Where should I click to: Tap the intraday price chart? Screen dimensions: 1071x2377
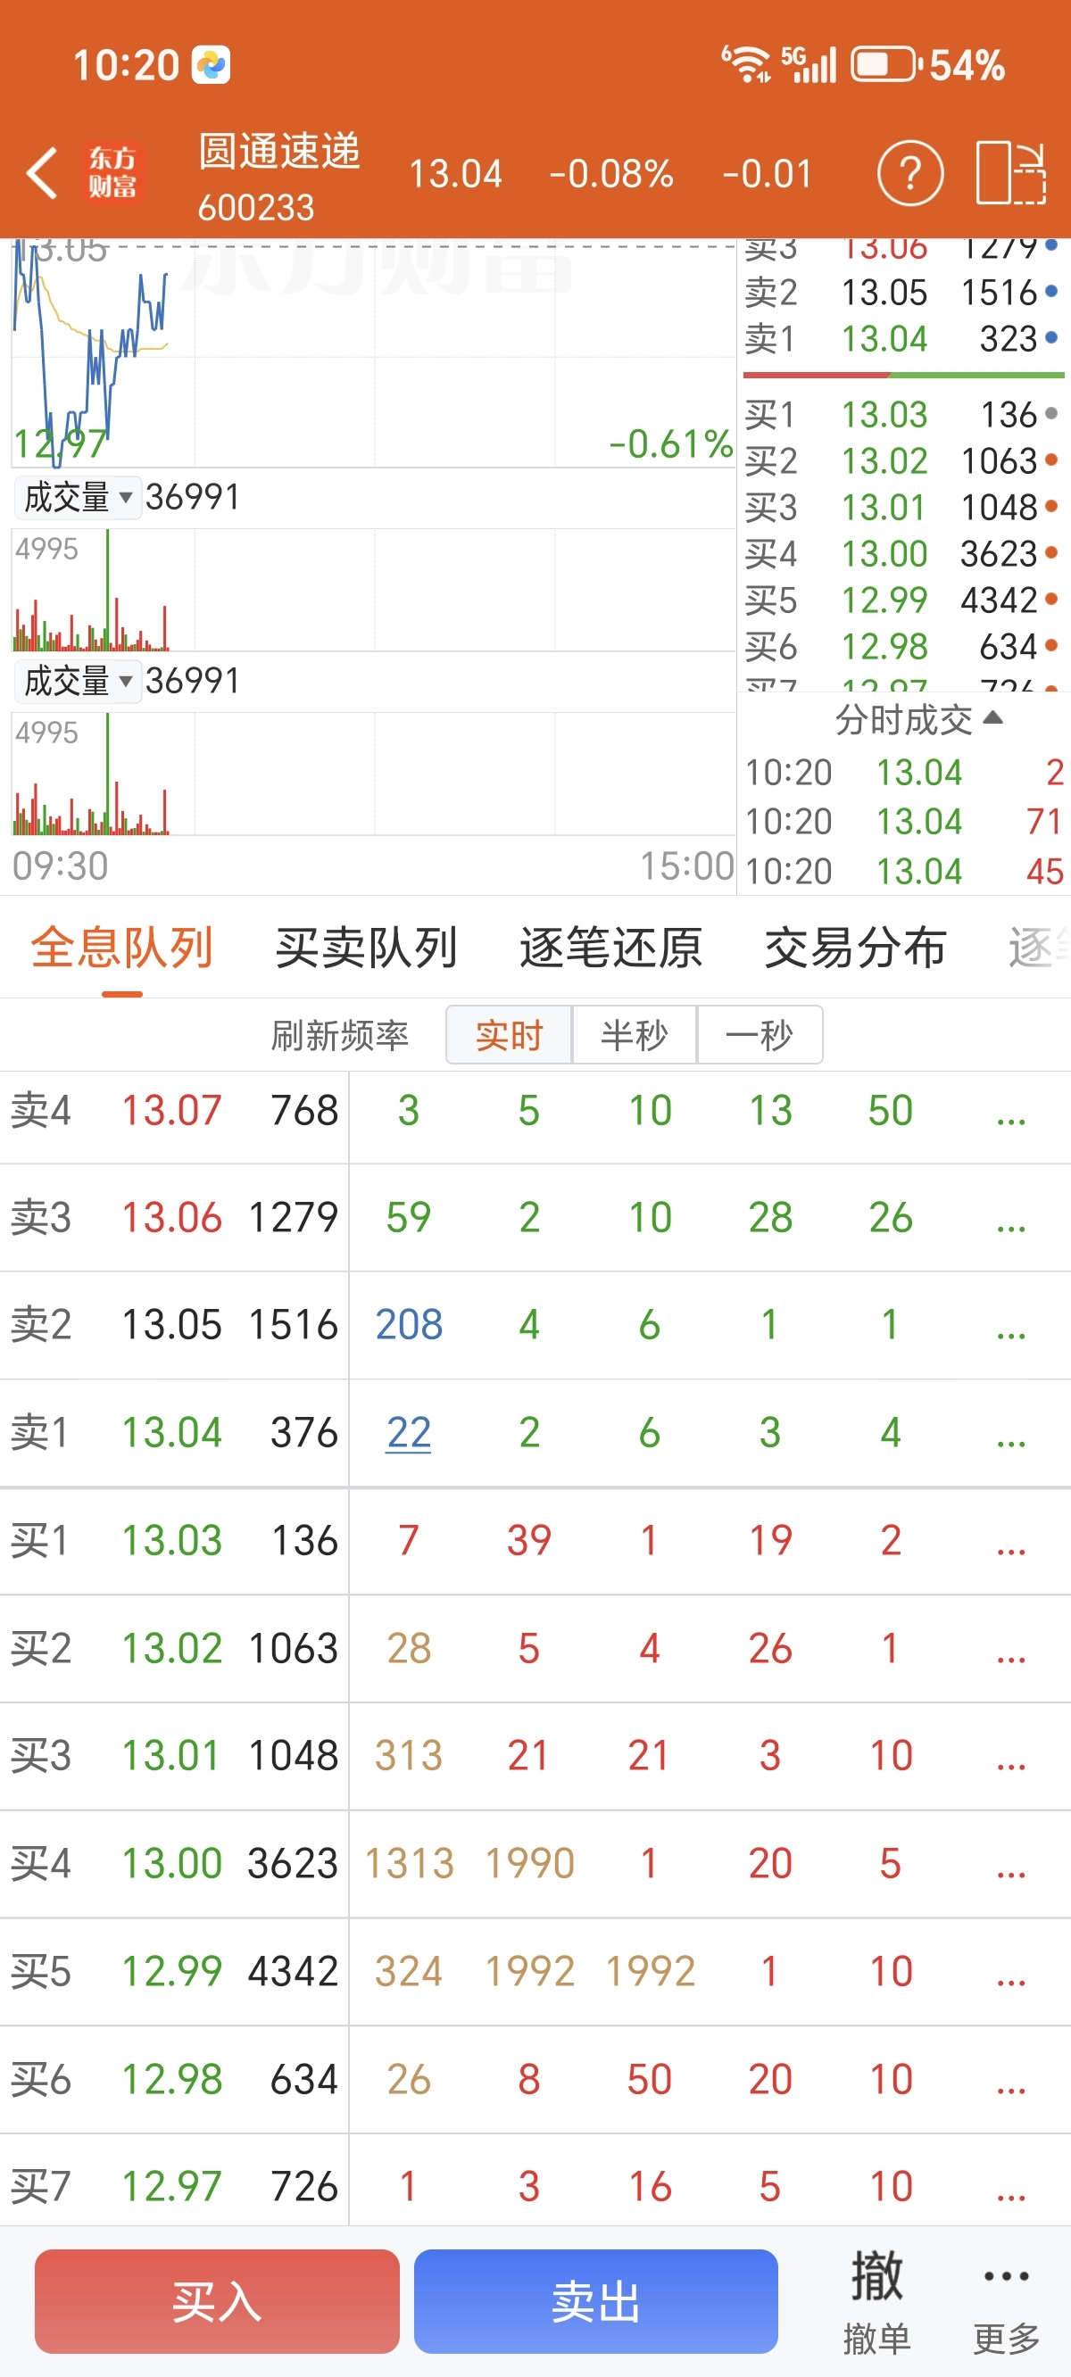click(373, 353)
